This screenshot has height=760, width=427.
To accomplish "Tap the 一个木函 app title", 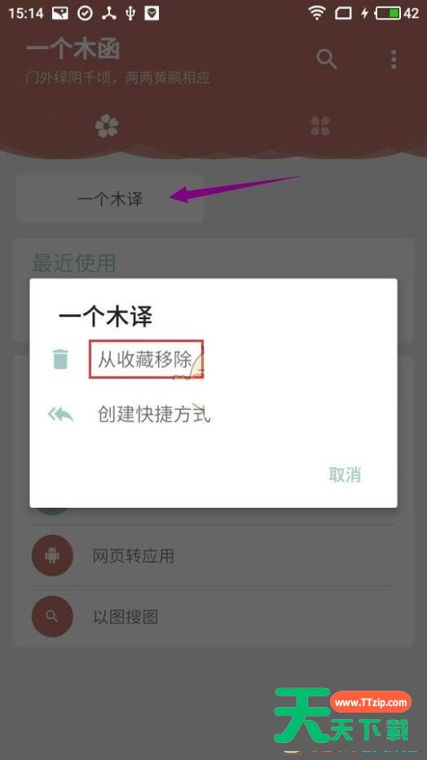I will 73,50.
